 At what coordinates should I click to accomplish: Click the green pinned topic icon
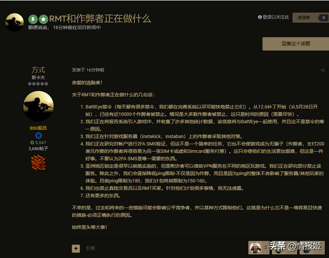coord(33,19)
